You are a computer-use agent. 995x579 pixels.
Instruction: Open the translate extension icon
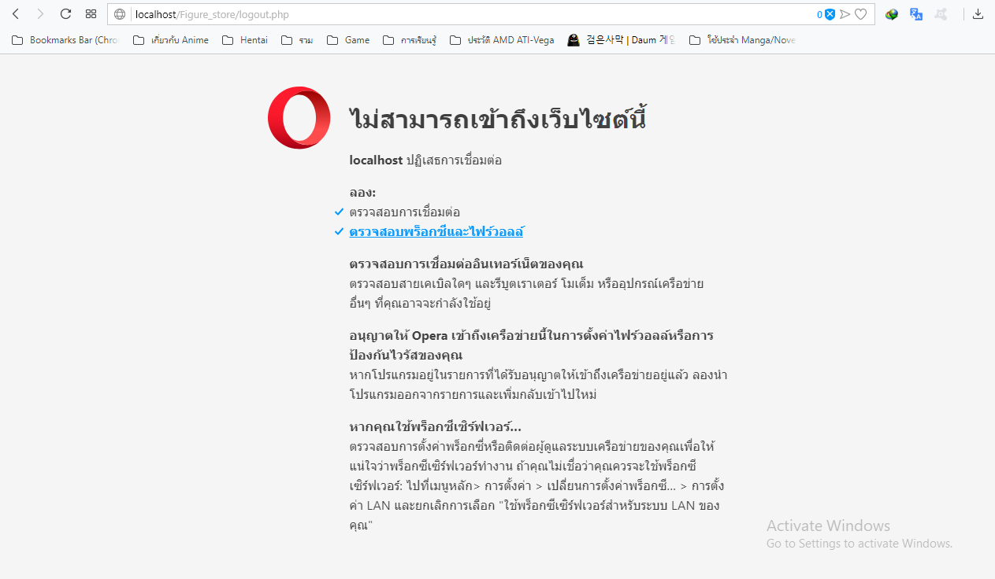[x=916, y=14]
